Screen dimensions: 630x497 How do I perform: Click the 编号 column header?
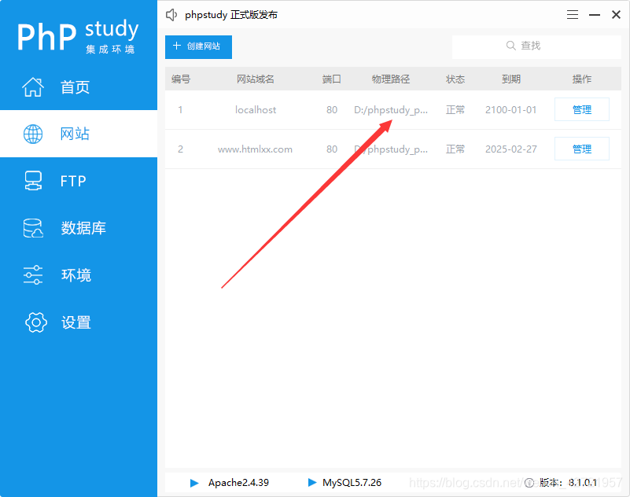180,79
